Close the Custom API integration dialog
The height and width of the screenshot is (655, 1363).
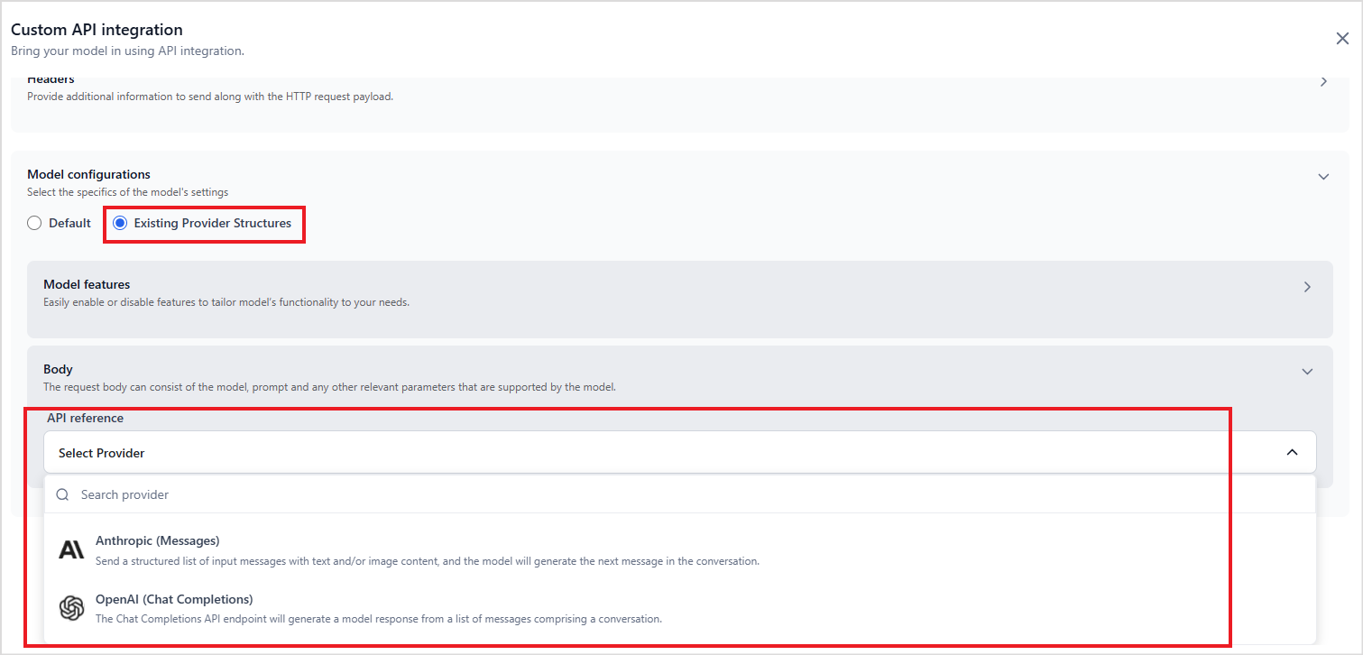pyautogui.click(x=1342, y=38)
